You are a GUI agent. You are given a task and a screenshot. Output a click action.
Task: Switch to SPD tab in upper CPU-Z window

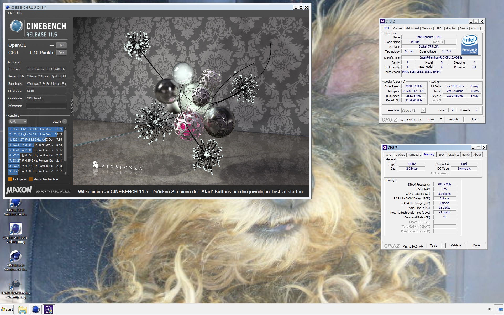click(x=439, y=28)
